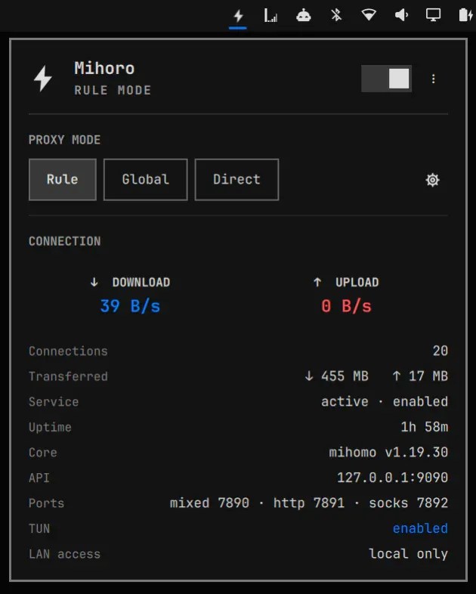Click the Uptime value 1h 58m
Viewport: 476px width, 594px height.
pyautogui.click(x=424, y=427)
